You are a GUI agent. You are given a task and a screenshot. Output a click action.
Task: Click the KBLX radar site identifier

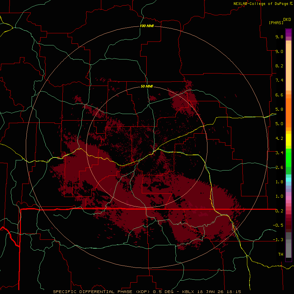click(188, 292)
